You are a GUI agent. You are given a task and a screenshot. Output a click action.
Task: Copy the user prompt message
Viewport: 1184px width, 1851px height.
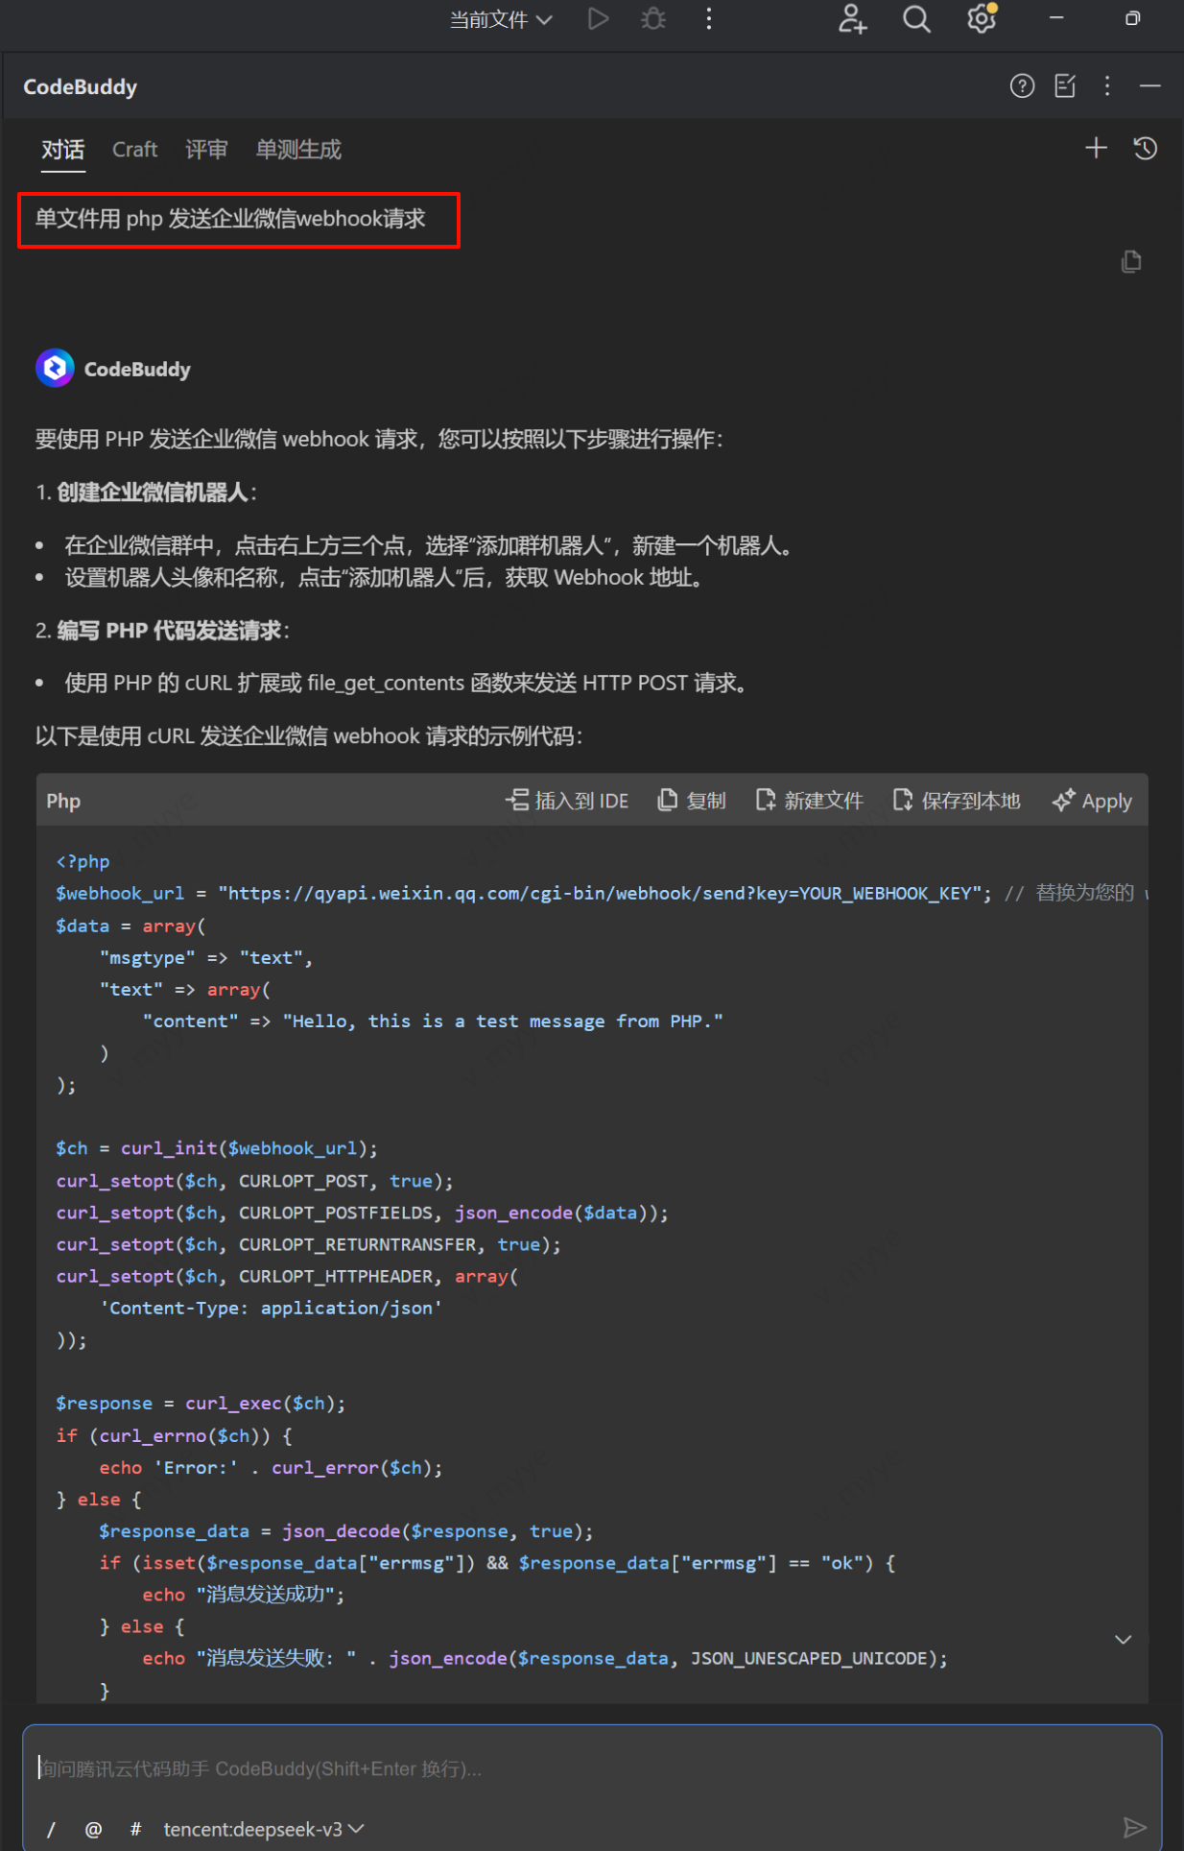(1131, 262)
